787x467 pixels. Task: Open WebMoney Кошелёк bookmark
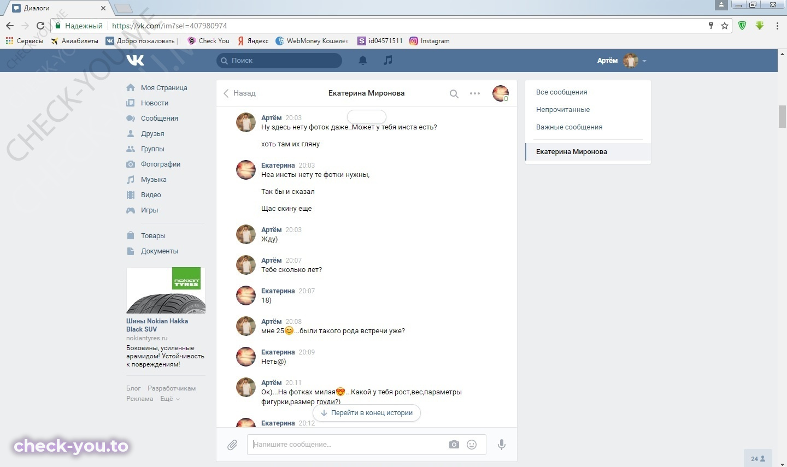[x=312, y=41]
